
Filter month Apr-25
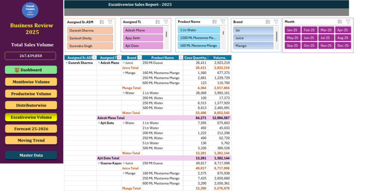coord(343,30)
